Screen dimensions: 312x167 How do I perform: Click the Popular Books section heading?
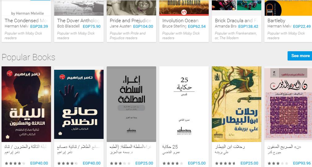[x=28, y=57]
